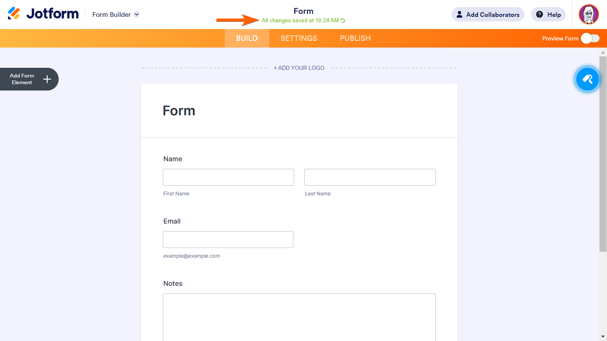Screen dimensions: 607x341
Task: Click the Email input field
Action: (x=228, y=239)
